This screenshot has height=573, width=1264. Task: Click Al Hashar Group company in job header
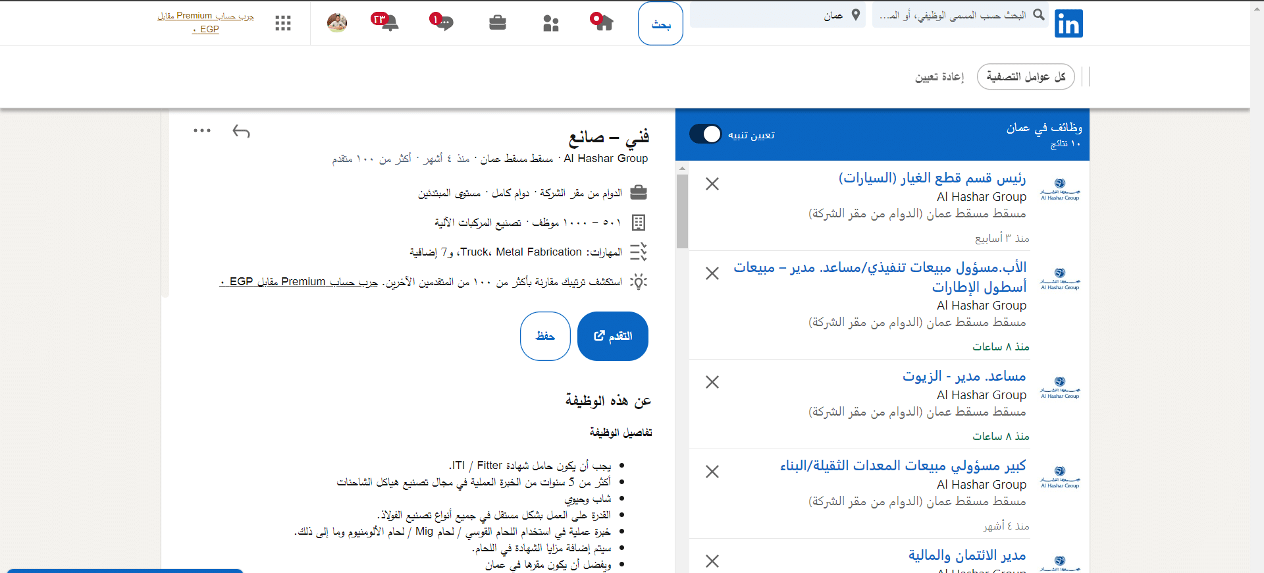606,158
